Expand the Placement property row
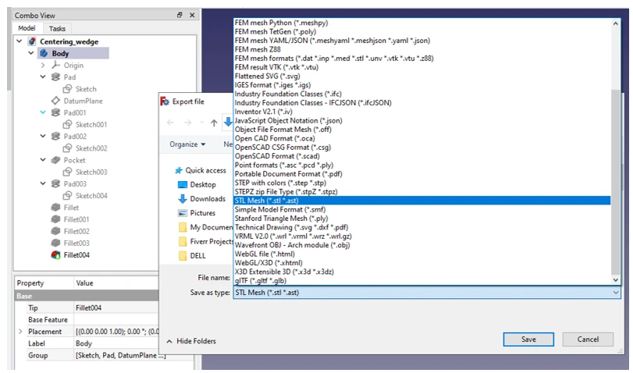Viewport: 633px width, 373px height. [x=20, y=332]
